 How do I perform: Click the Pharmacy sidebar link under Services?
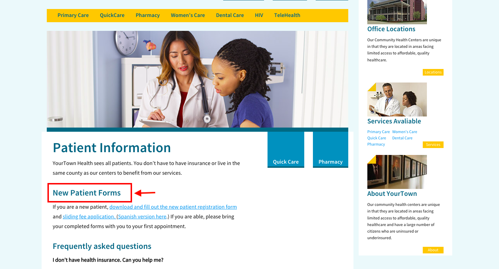coord(376,144)
